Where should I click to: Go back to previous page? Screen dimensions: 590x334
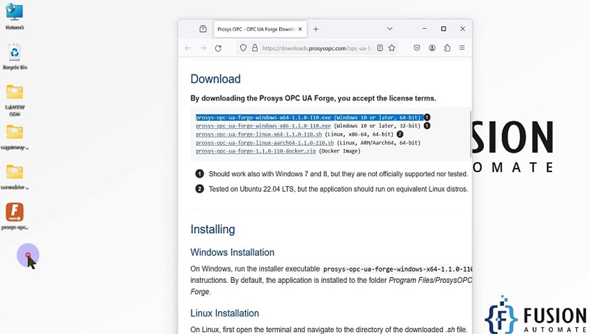click(x=188, y=48)
